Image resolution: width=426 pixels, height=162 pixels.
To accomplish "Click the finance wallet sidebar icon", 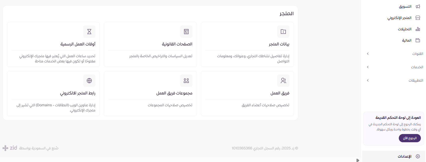I will 418,40.
